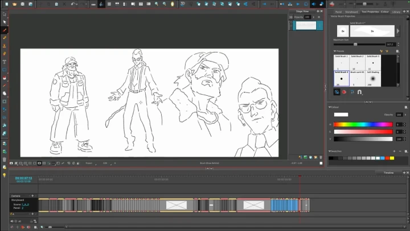Select the Solid Brush 2 preset
The height and width of the screenshot is (231, 410).
(358, 62)
